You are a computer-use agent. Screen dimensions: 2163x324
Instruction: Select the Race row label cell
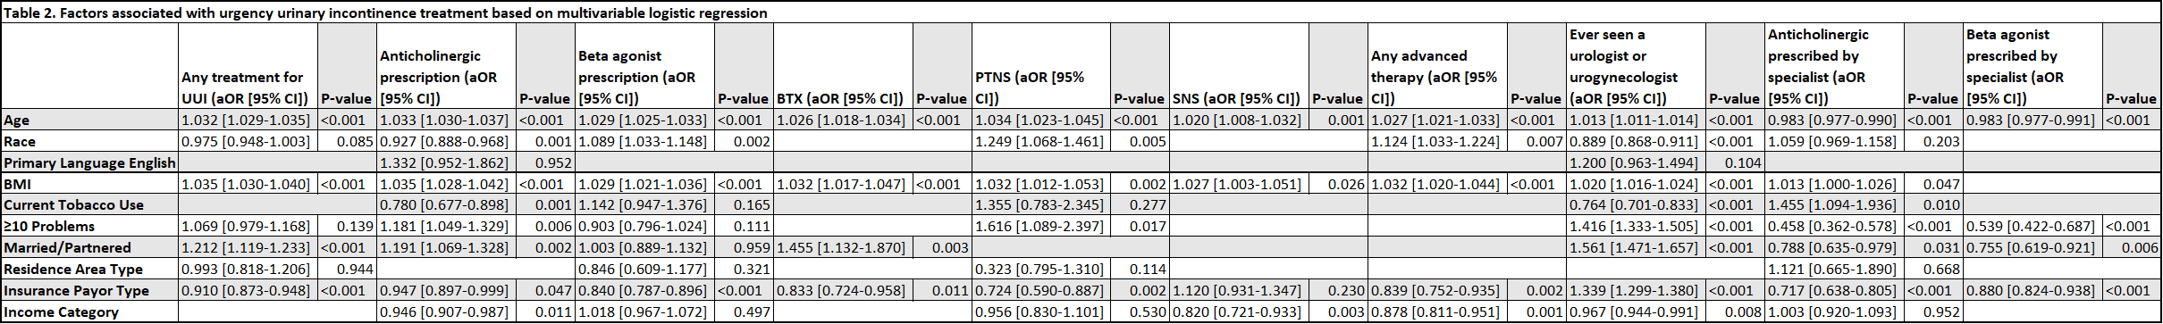click(x=90, y=142)
